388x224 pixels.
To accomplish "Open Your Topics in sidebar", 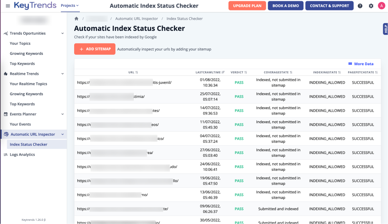I will [20, 44].
